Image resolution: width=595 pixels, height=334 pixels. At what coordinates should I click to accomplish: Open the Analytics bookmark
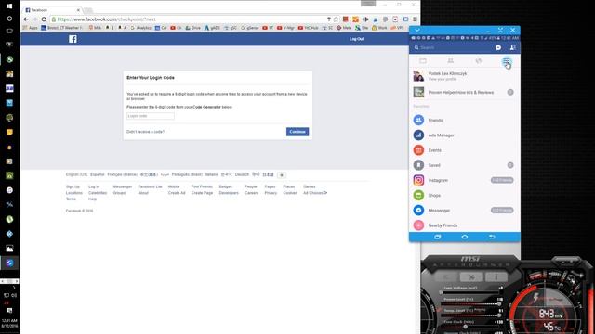pos(140,28)
